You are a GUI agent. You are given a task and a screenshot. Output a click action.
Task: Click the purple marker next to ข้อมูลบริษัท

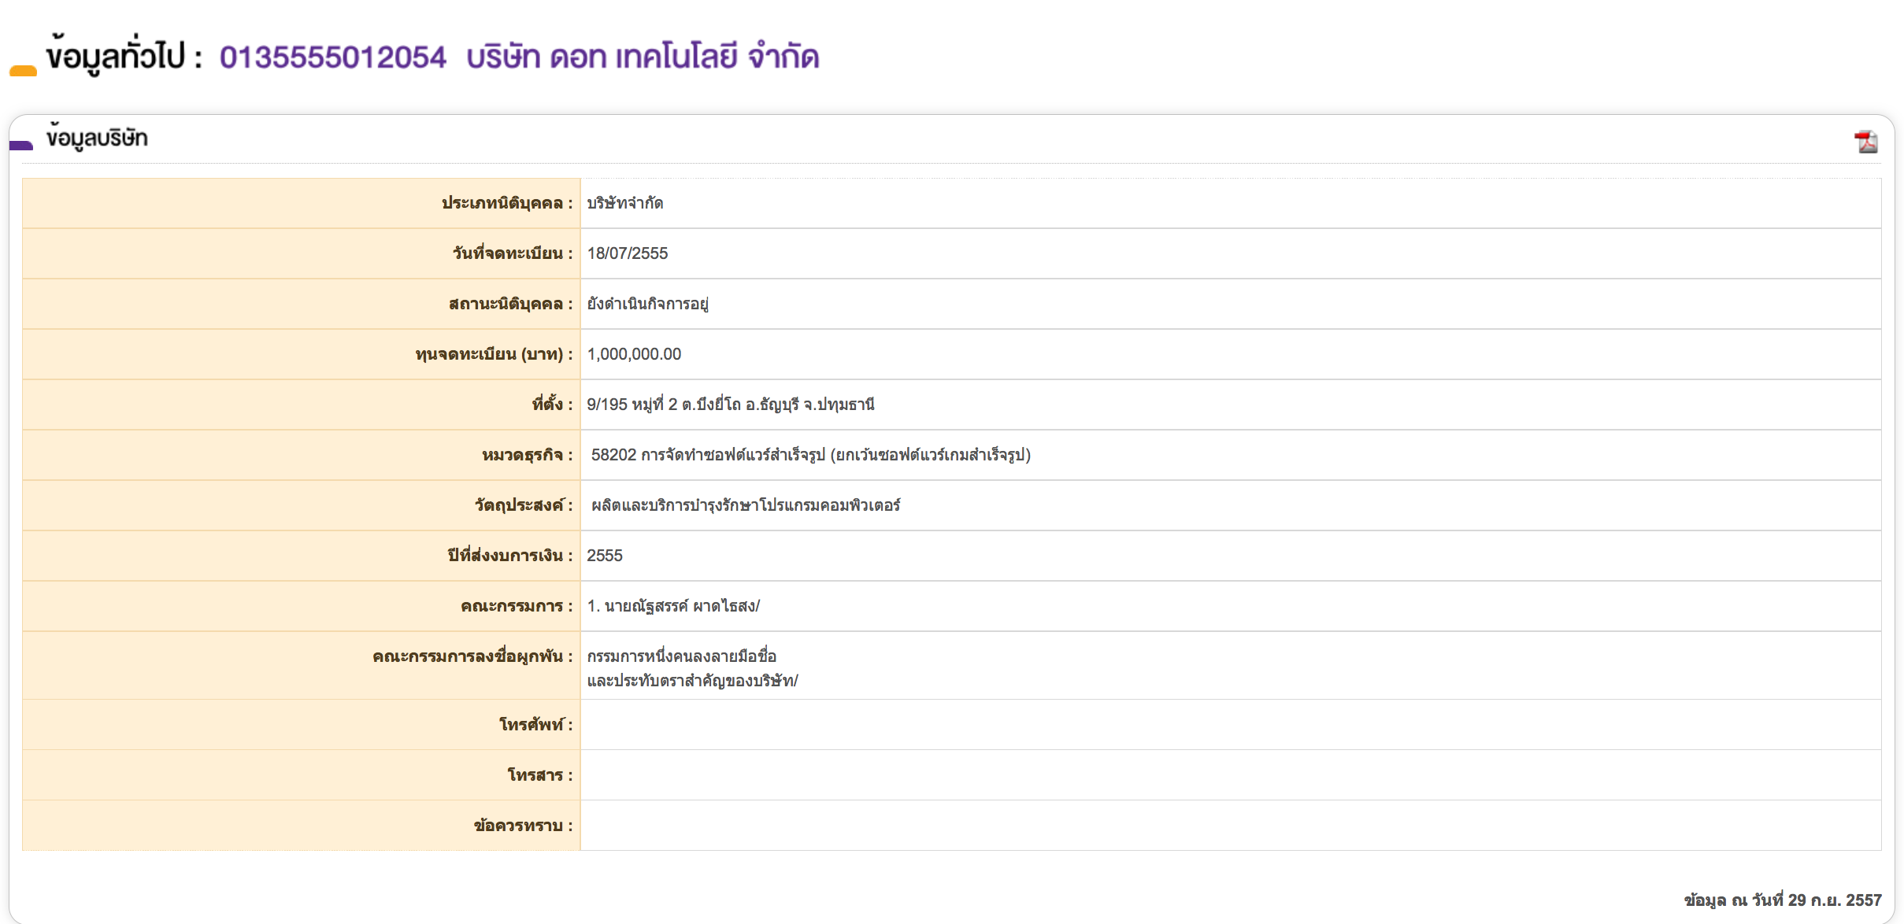pyautogui.click(x=21, y=145)
